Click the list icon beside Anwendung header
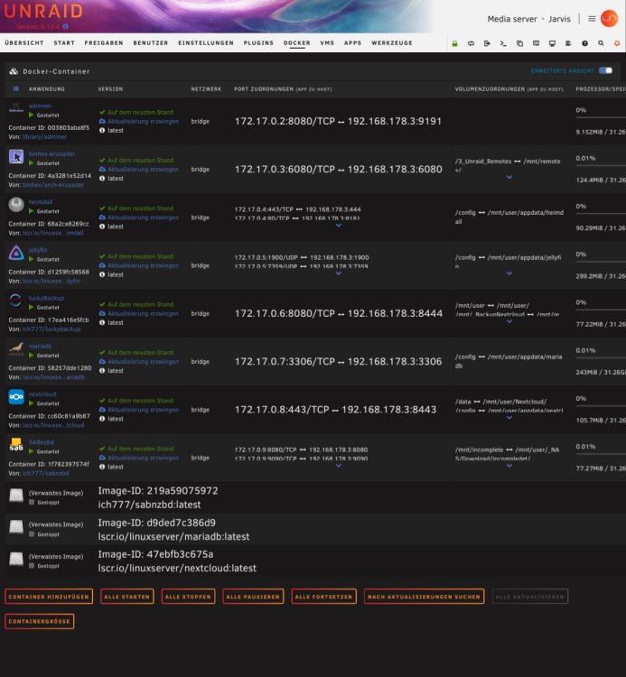Screen dimensions: 626x677 [16, 89]
